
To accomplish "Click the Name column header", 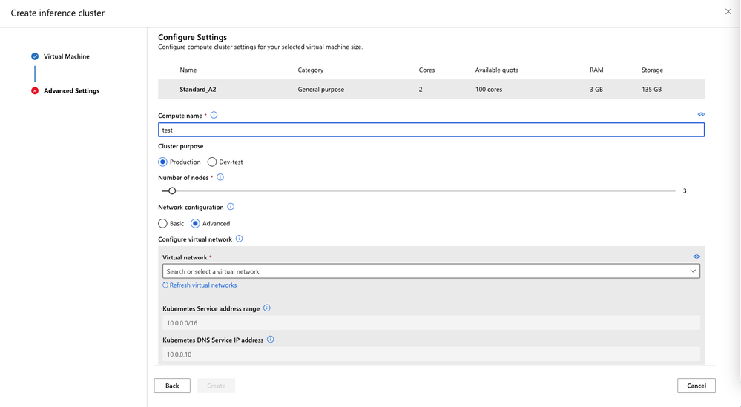I will [188, 70].
